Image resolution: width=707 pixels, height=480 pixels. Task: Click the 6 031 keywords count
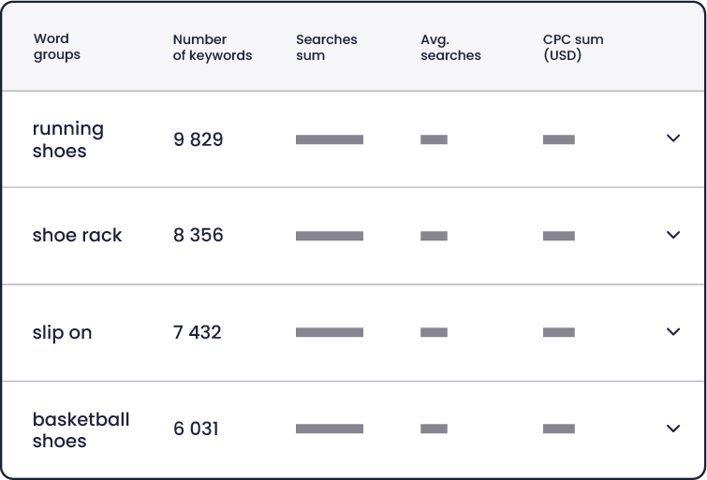point(196,429)
